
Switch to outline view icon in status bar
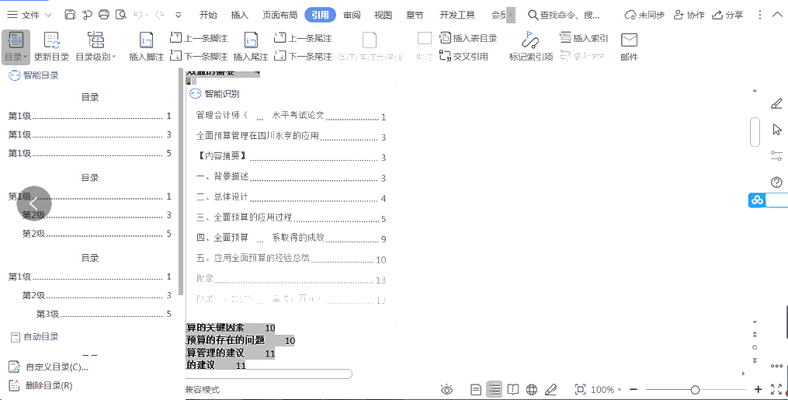click(495, 389)
